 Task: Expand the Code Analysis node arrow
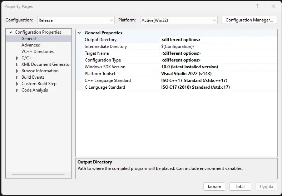click(17, 90)
